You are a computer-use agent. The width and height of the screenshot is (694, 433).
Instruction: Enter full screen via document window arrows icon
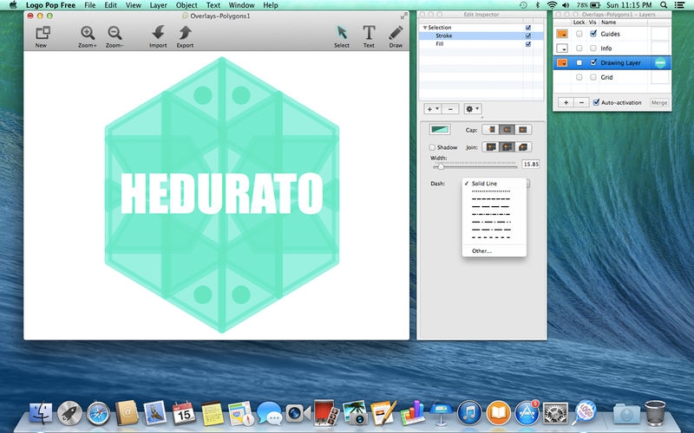tap(403, 16)
